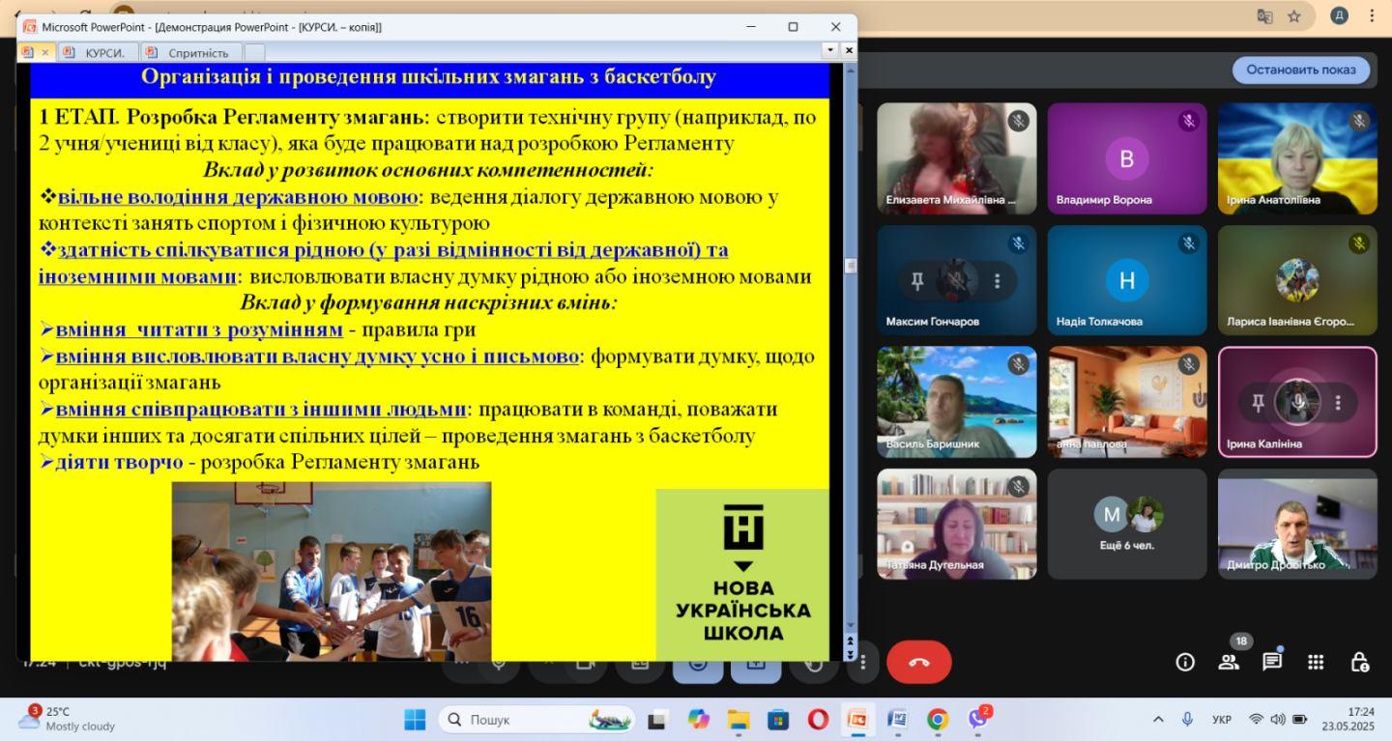Hang up the call with the red button
Viewport: 1392px width, 741px height.
pos(918,662)
